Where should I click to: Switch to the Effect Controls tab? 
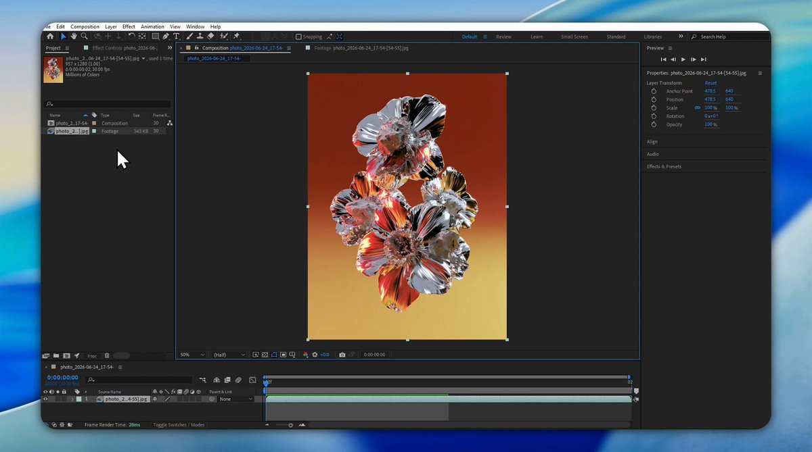[x=125, y=48]
